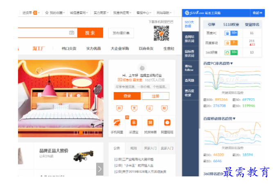
Task: Select the 实力优品 navigation item
Action: pos(94,48)
